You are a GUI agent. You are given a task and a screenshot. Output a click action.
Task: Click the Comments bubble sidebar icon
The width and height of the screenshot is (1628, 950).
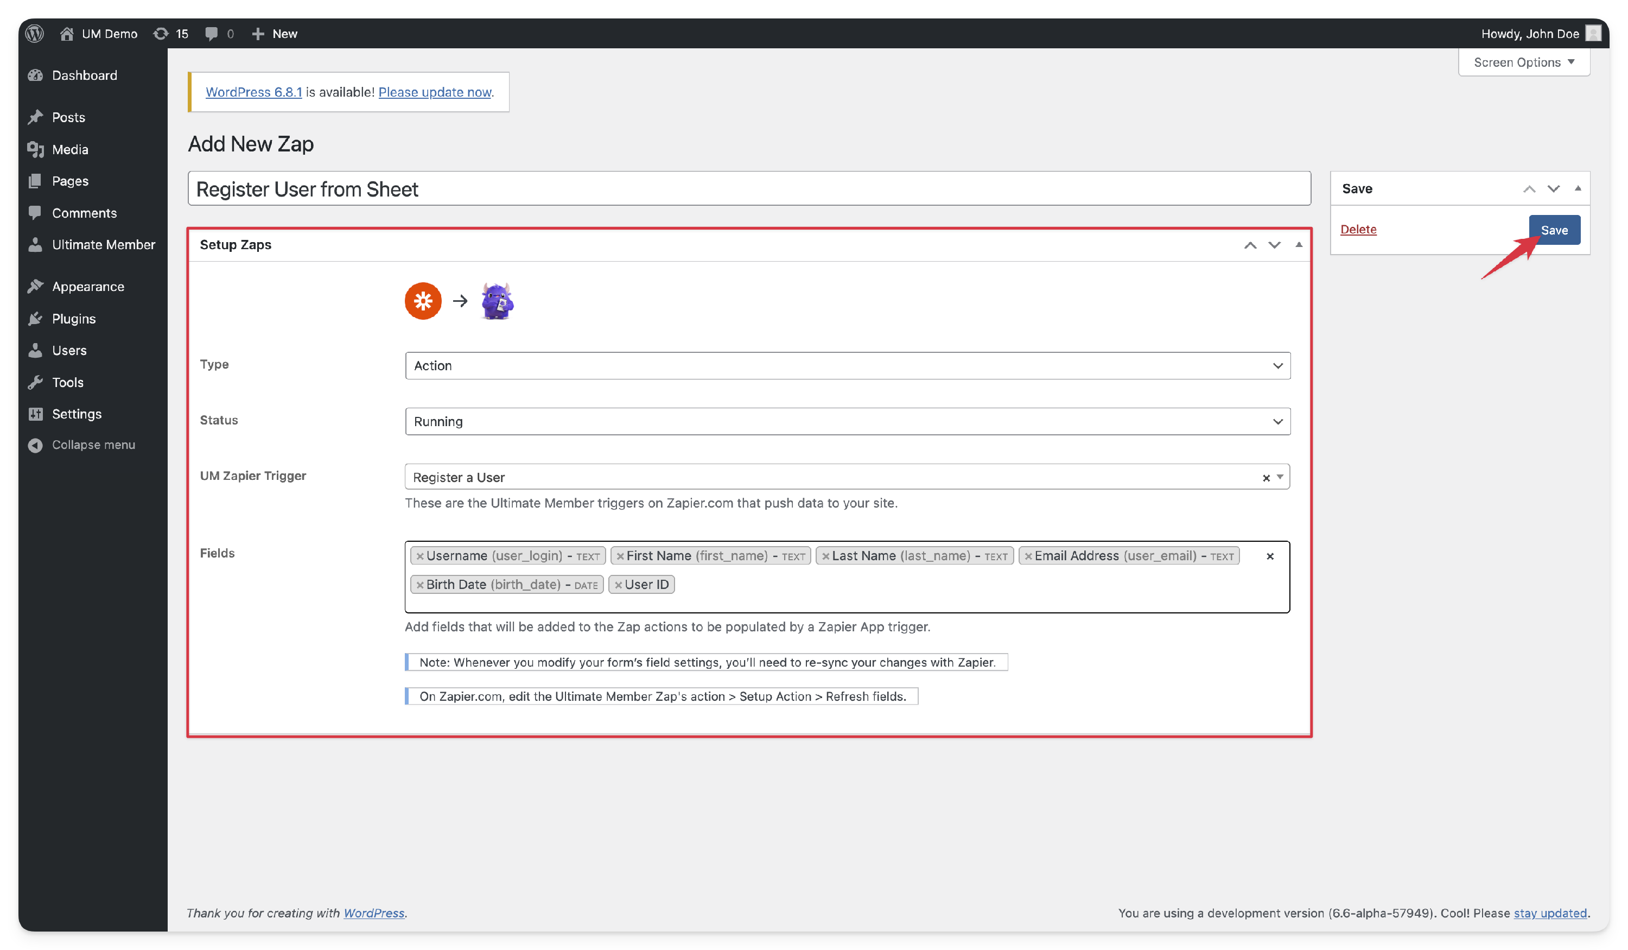(35, 213)
